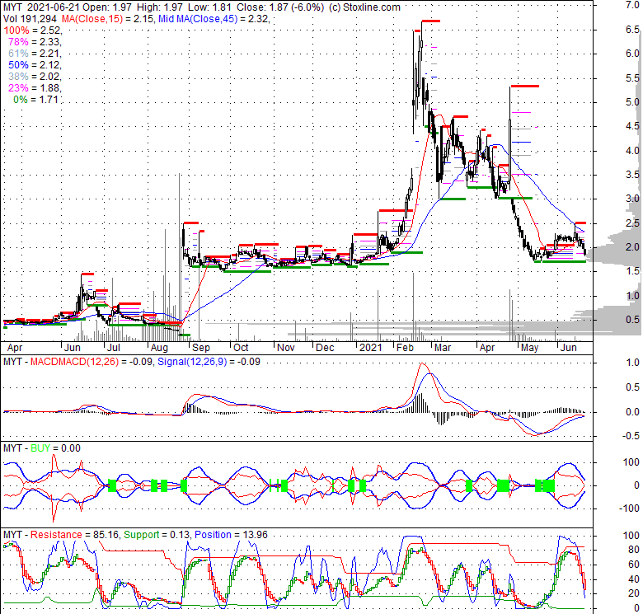Click the Apr label at time axis start
The width and height of the screenshot is (643, 614).
click(15, 348)
